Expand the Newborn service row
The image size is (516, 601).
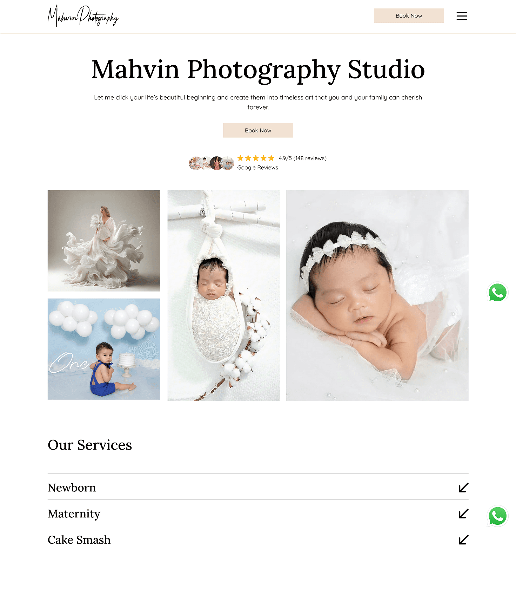click(x=258, y=487)
